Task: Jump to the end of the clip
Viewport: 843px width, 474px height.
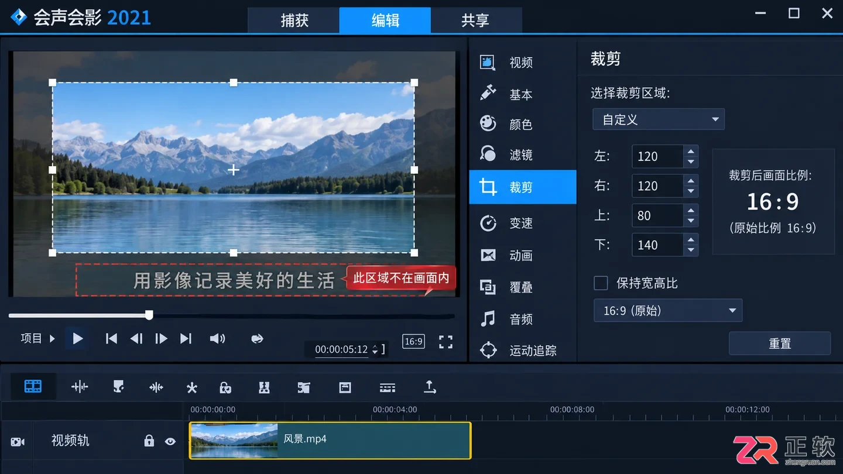Action: [186, 338]
